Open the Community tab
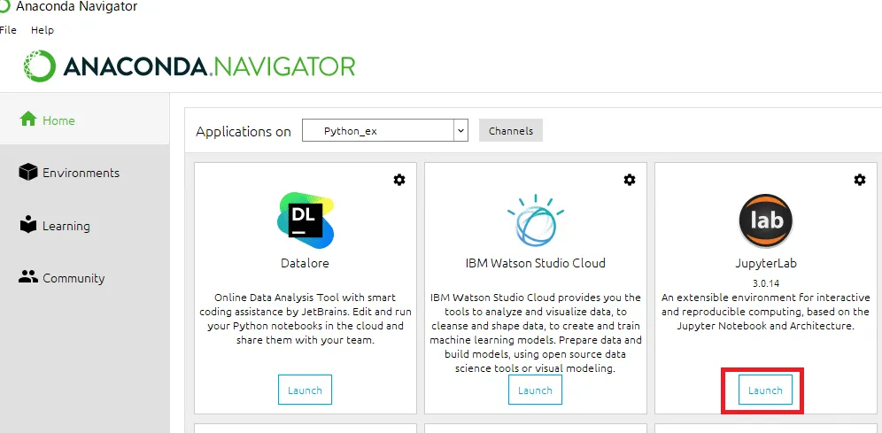Image resolution: width=882 pixels, height=433 pixels. [x=84, y=278]
